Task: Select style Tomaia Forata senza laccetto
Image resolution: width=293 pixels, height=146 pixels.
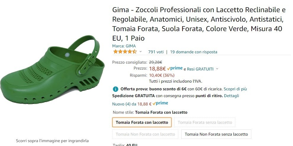Action: click(205, 122)
